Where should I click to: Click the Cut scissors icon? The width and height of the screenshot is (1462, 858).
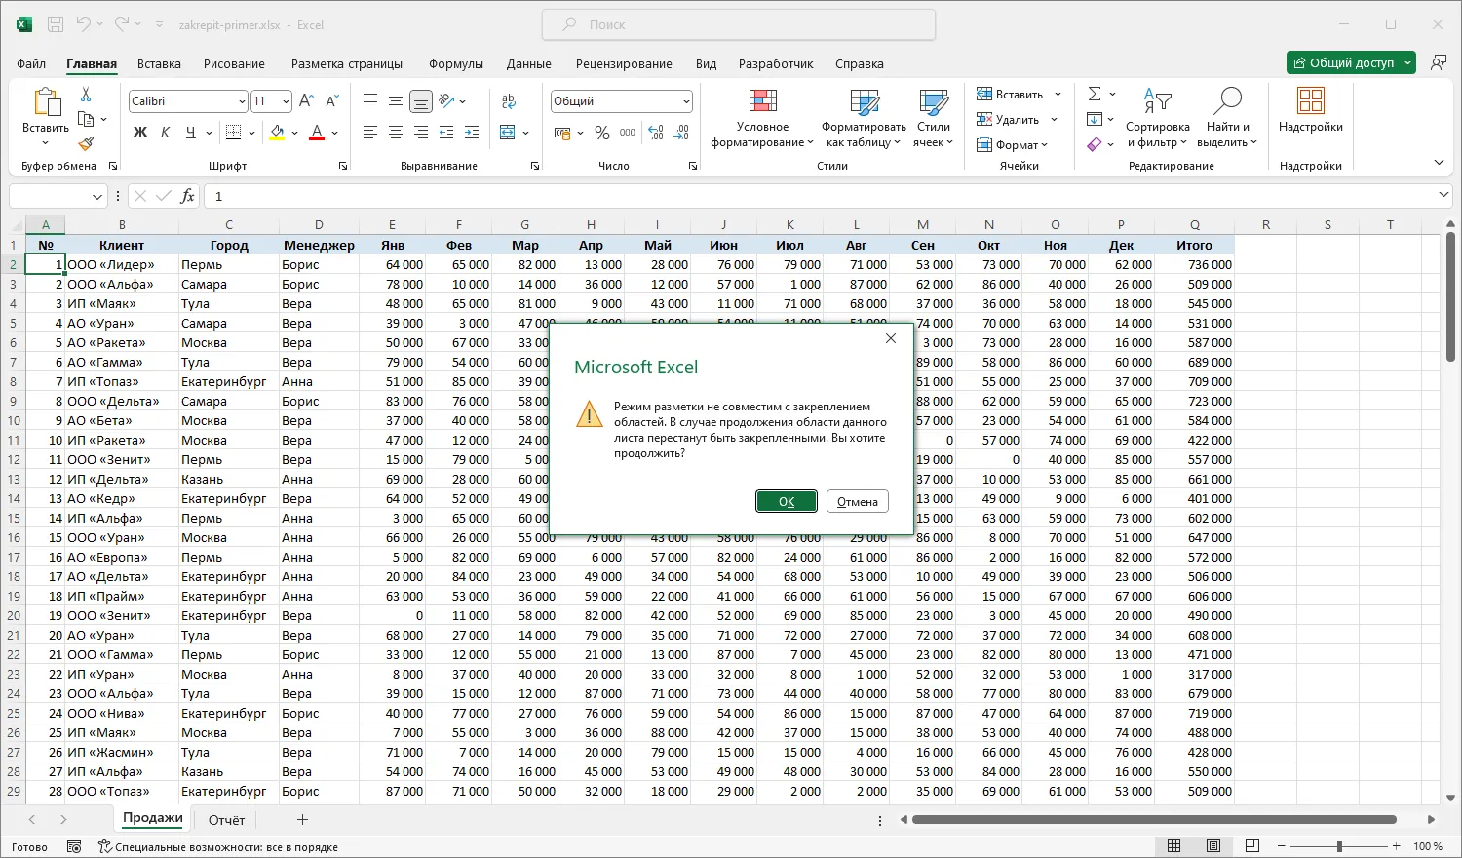86,95
